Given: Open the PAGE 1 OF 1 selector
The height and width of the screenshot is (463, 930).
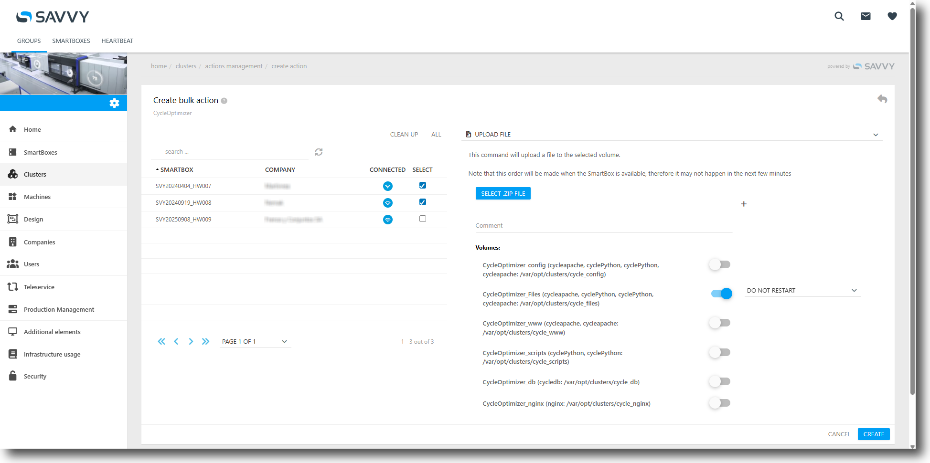Looking at the screenshot, I should coord(255,341).
